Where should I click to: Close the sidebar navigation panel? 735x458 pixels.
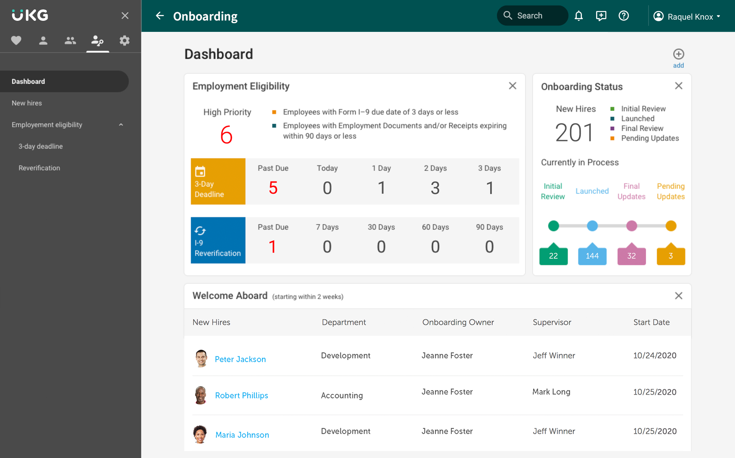(125, 16)
